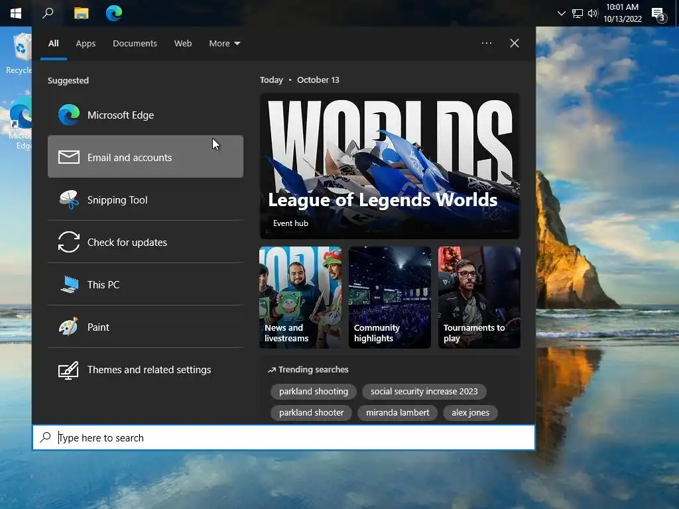Close the search panel with X
Screen dimensions: 679x509
pos(514,43)
